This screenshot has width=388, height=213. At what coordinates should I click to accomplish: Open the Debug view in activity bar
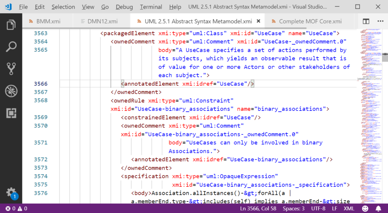coord(11,91)
